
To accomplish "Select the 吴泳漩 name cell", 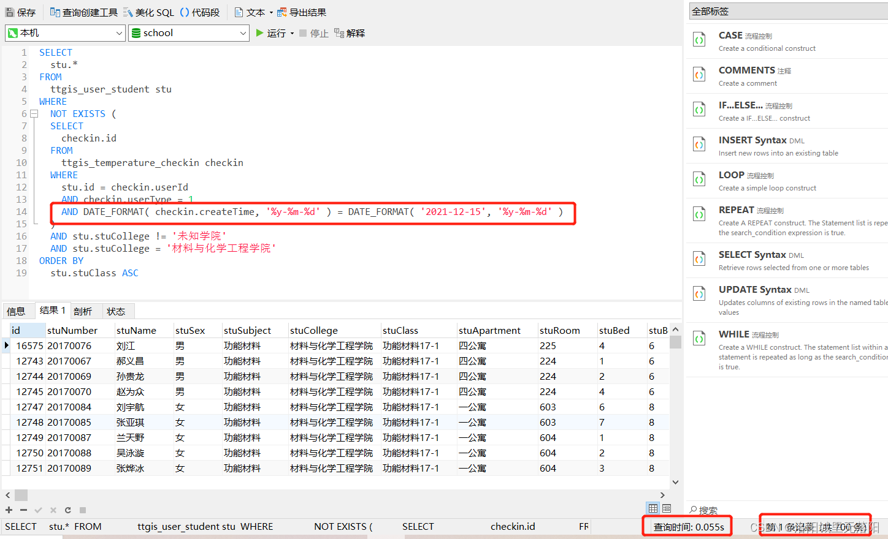I will [x=144, y=453].
